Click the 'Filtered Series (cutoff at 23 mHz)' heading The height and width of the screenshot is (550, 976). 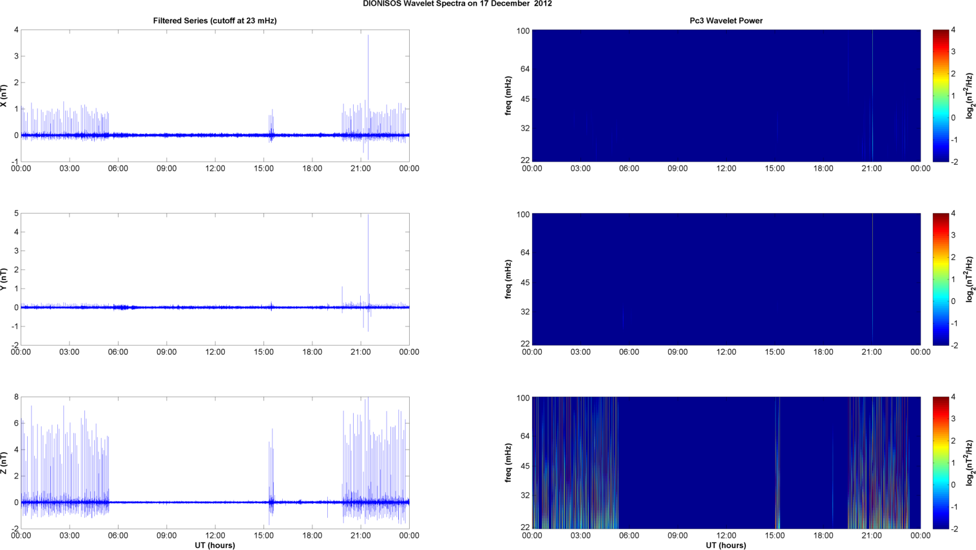215,21
